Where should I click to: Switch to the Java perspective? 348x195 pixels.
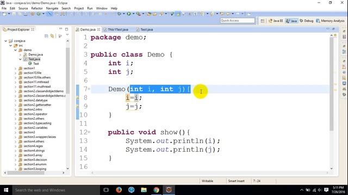(291, 21)
